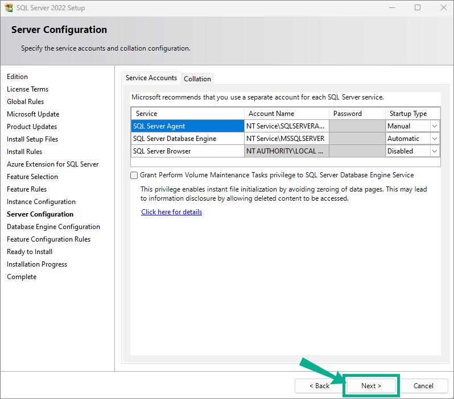Switch to the Collation tab
The height and width of the screenshot is (399, 454).
197,78
